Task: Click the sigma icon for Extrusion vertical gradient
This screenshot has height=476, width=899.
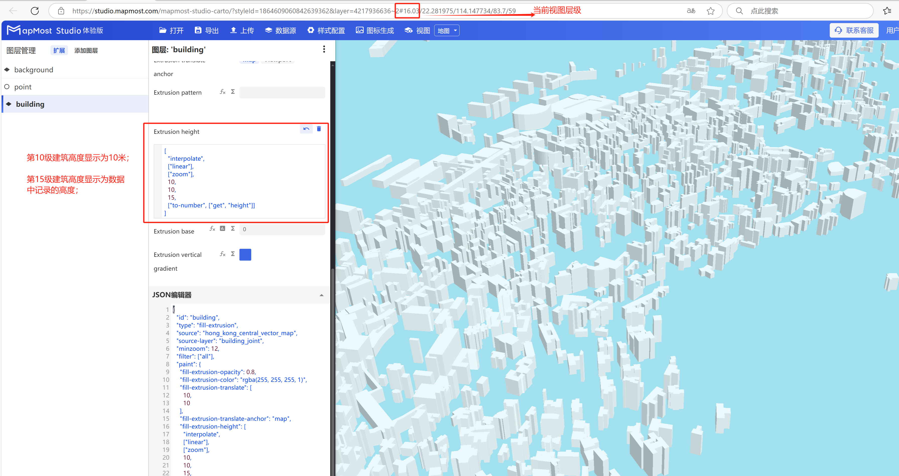Action: [x=233, y=254]
